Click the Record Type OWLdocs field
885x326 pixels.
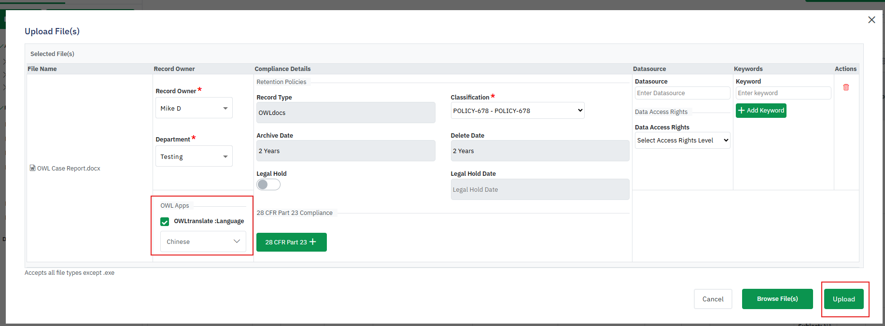[x=345, y=113]
